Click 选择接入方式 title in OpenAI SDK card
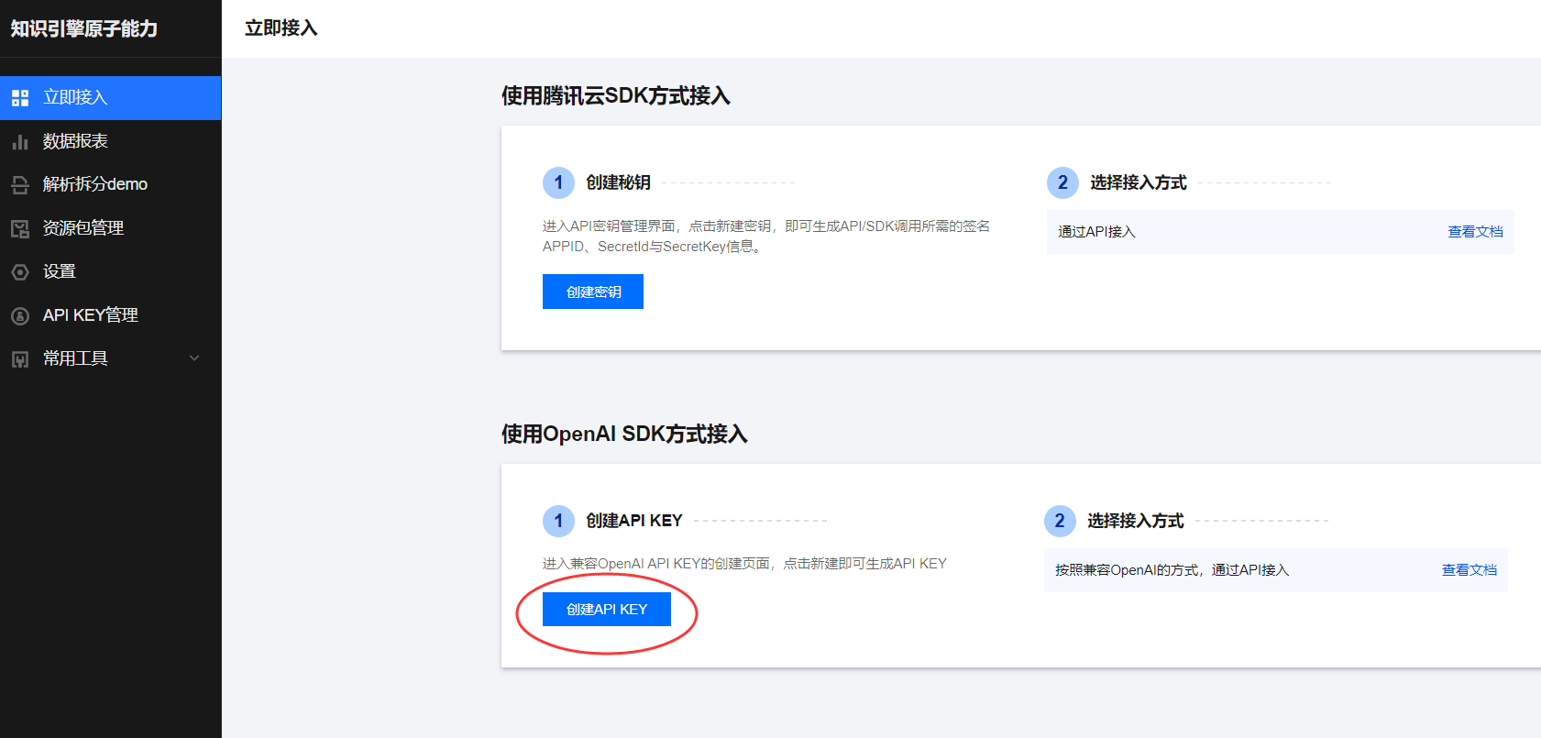Viewport: 1541px width, 738px height. point(1136,521)
